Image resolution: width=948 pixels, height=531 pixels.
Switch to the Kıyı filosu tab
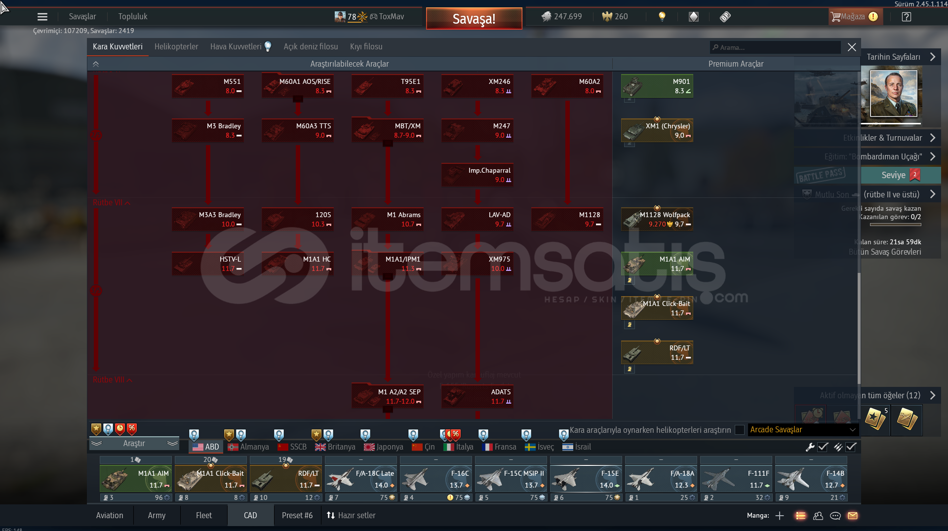click(366, 47)
